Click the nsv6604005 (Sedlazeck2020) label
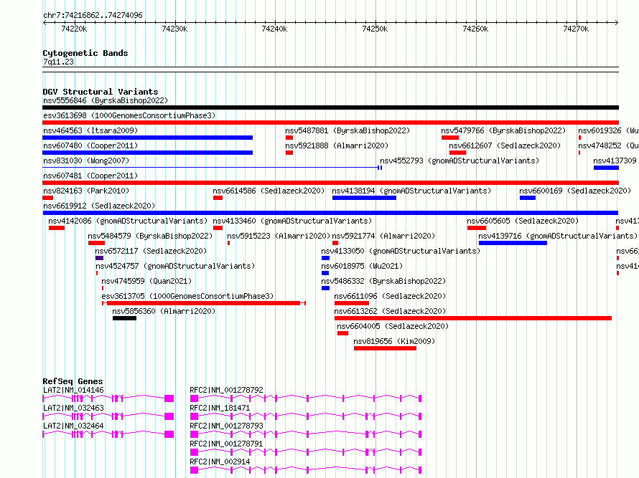Viewport: 639px width, 478px height. (393, 326)
